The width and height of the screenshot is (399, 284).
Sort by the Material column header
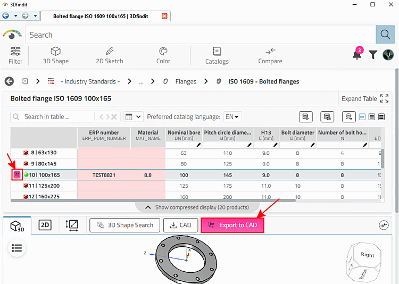[148, 135]
